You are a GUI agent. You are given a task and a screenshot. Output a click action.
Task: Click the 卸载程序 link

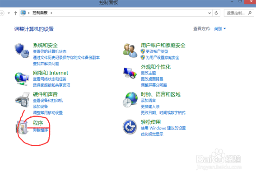pos(40,130)
